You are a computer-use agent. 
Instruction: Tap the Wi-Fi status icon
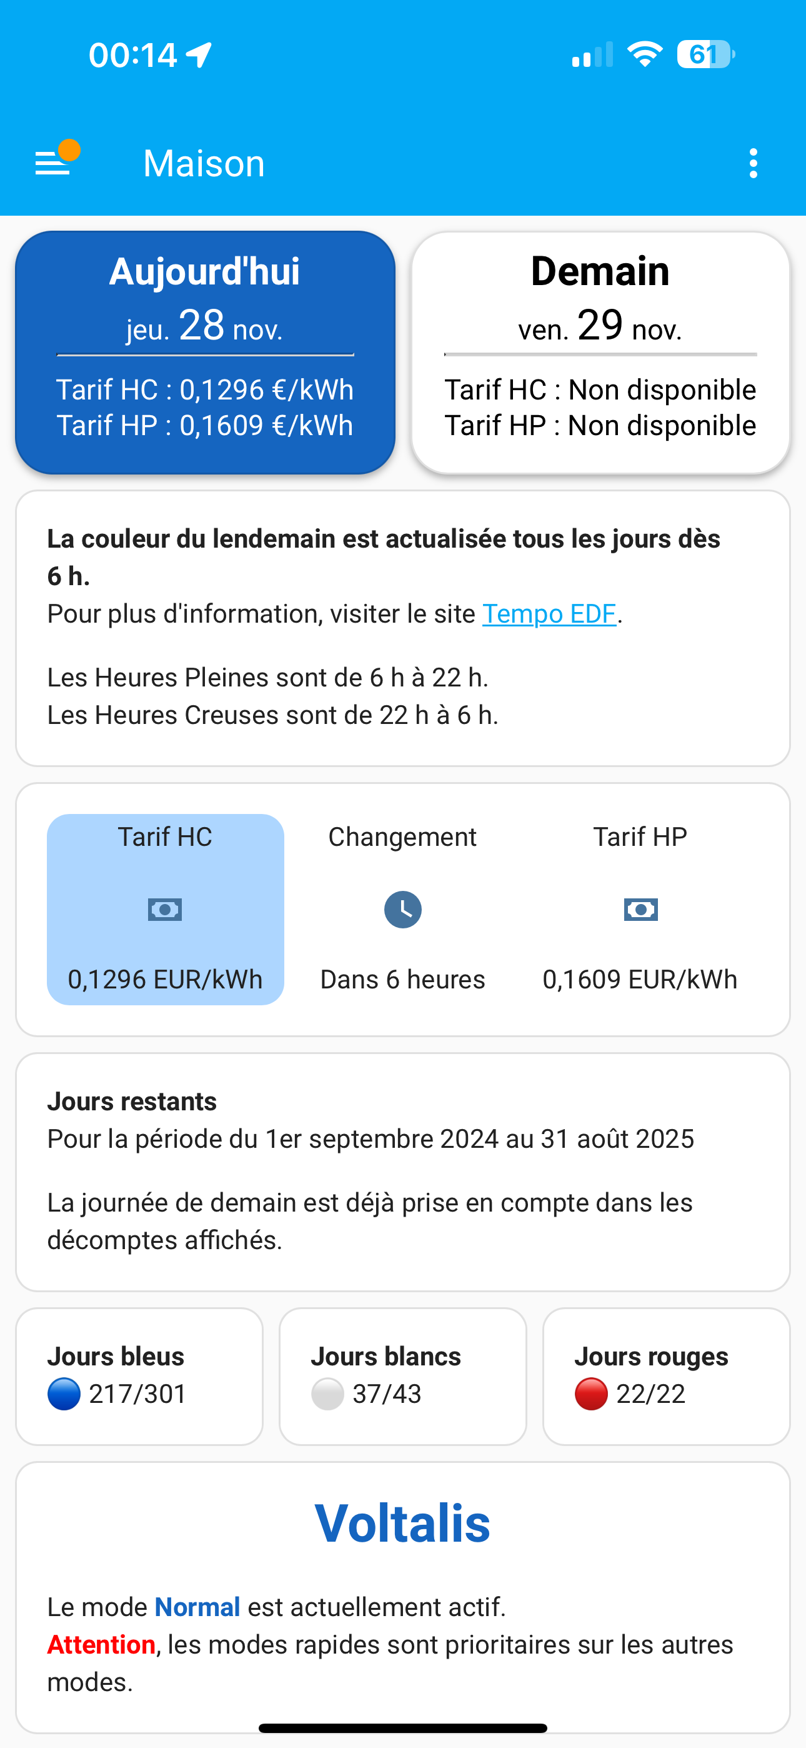[x=645, y=54]
